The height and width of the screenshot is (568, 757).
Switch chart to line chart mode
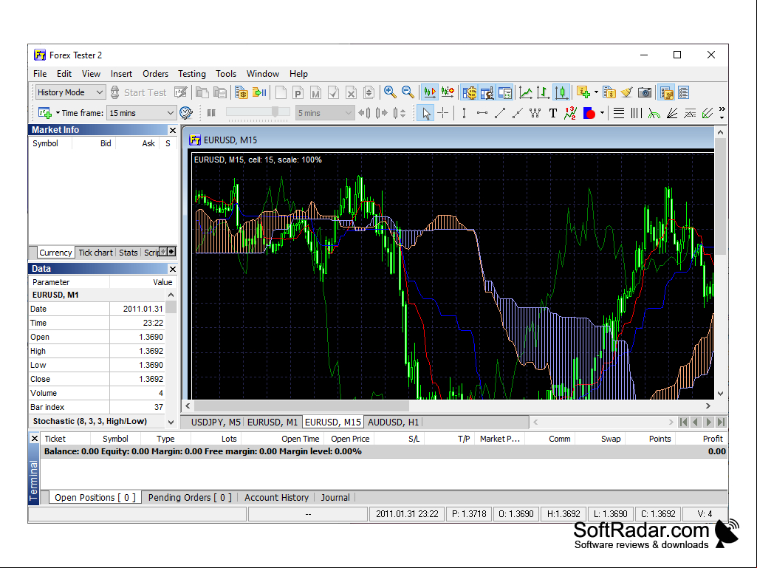[526, 92]
